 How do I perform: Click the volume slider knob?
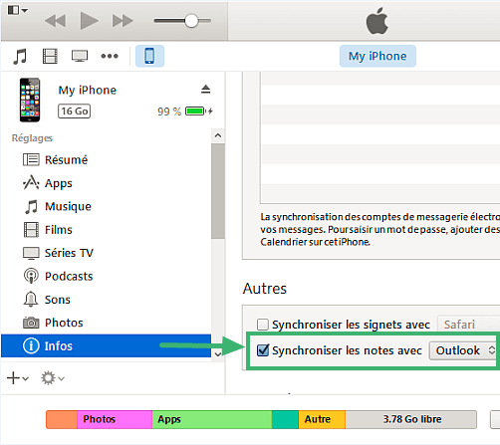(x=191, y=21)
